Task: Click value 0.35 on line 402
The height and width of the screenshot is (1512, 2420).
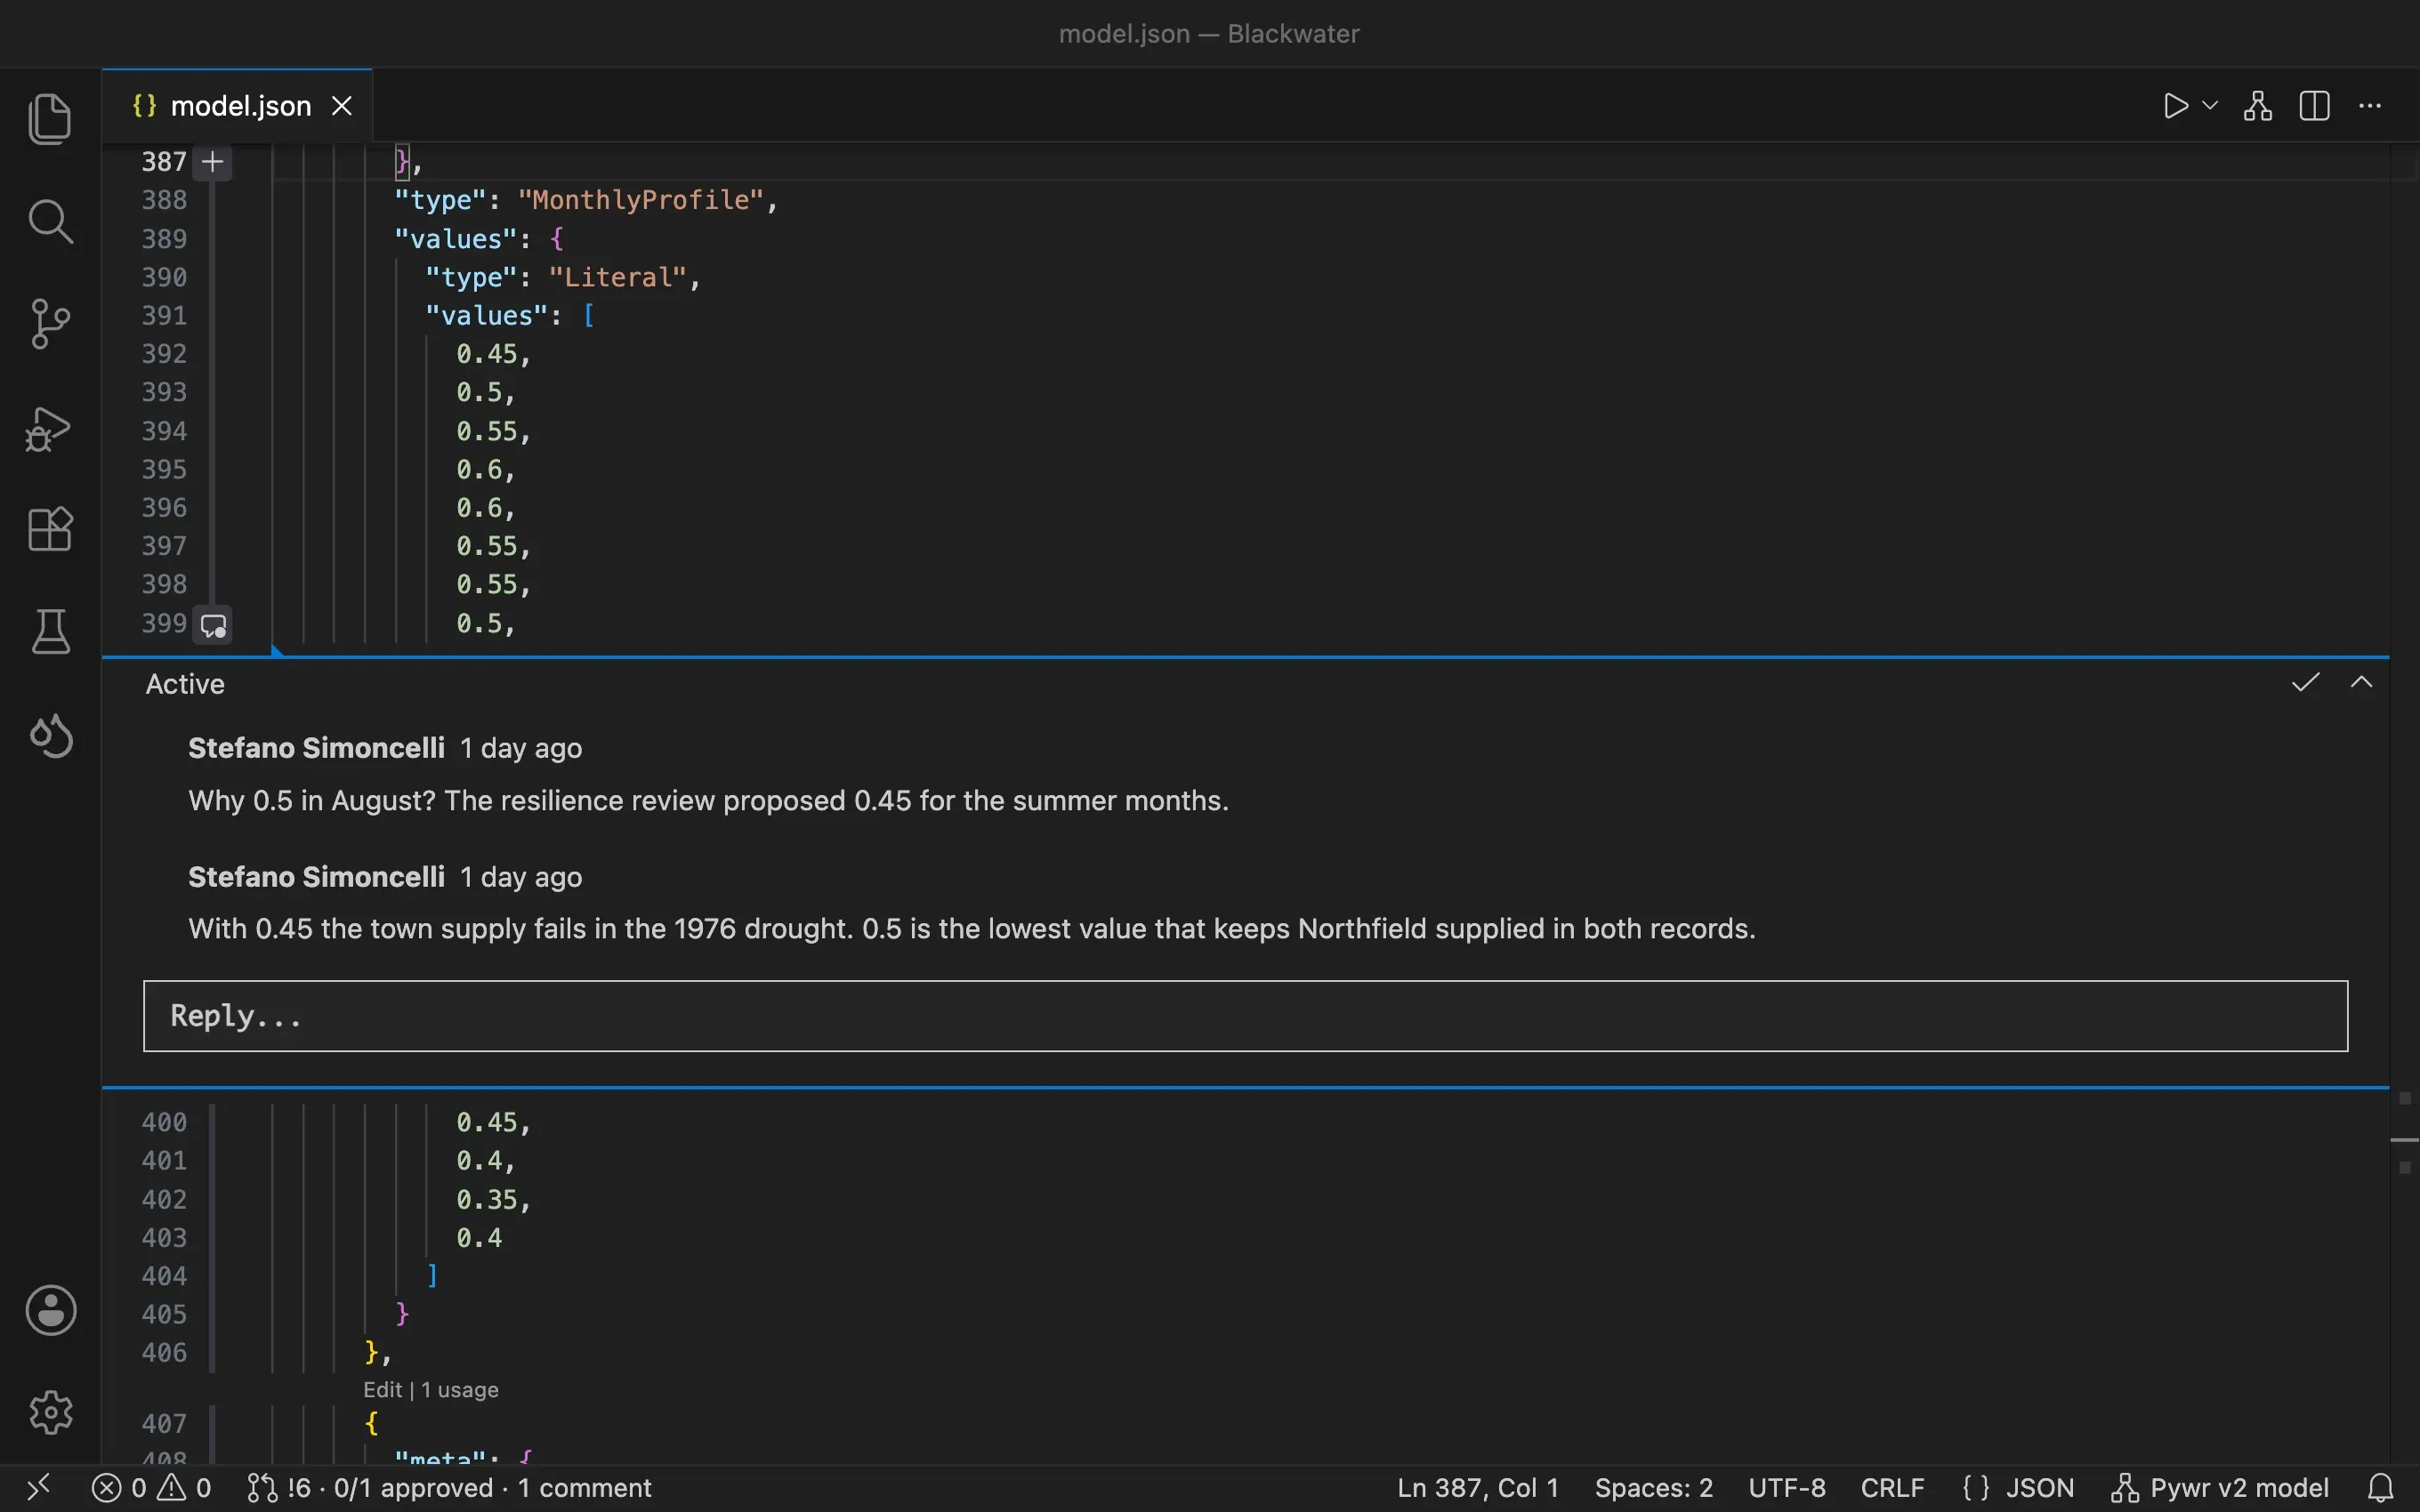Action: pos(486,1199)
